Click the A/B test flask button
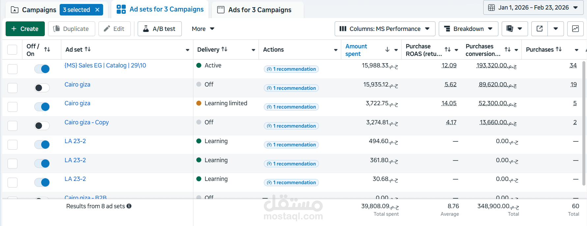This screenshot has width=587, height=226. tap(159, 29)
